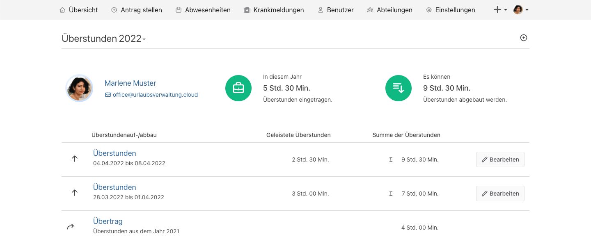Screen dimensions: 591x246
Task: Open the Übersicht home icon
Action: 62,10
